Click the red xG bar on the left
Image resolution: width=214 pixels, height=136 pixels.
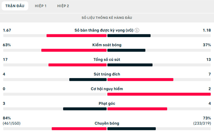tap(77, 36)
